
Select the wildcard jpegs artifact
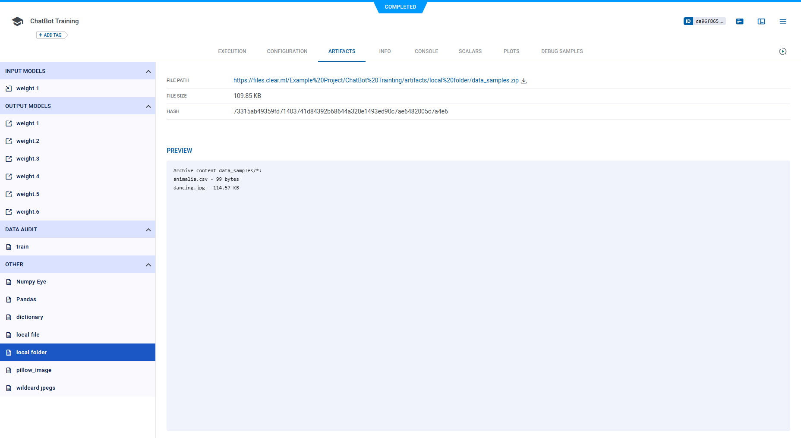[36, 388]
